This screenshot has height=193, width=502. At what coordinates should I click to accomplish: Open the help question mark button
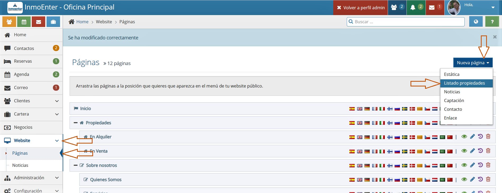coord(492,22)
